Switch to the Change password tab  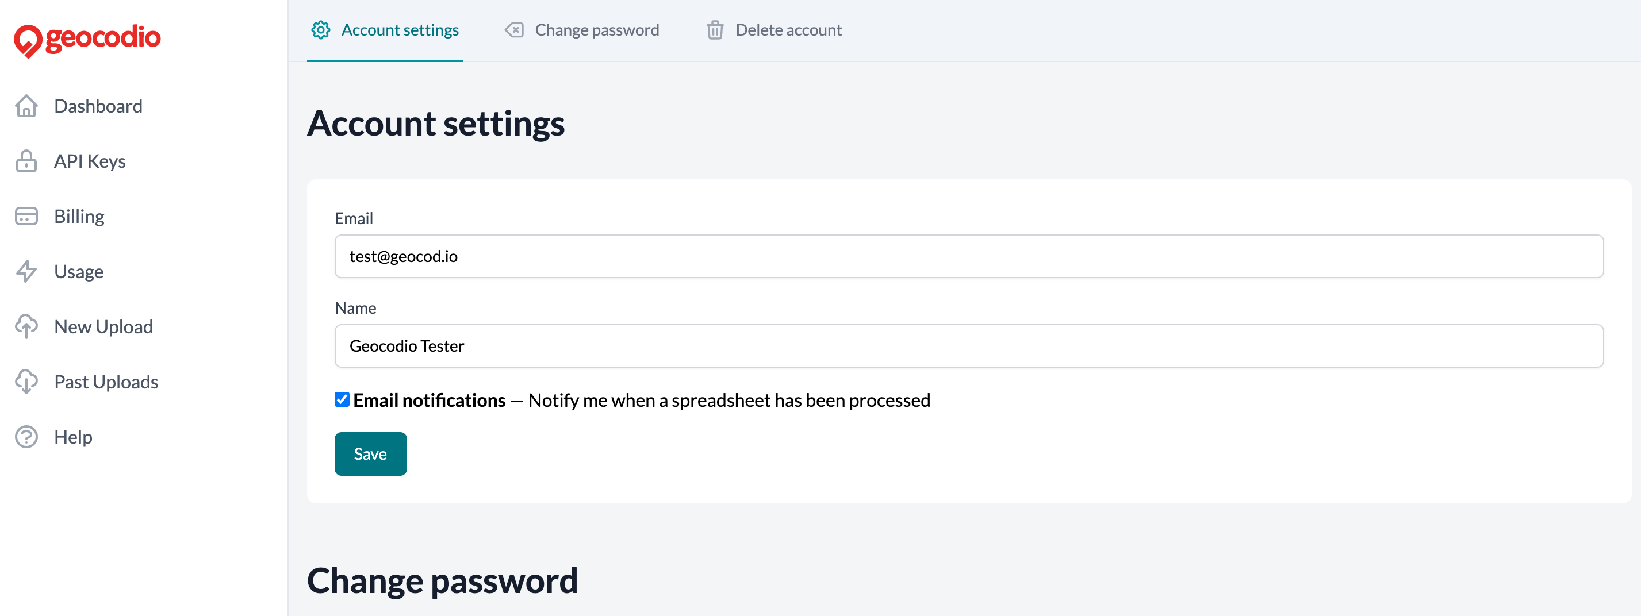597,29
